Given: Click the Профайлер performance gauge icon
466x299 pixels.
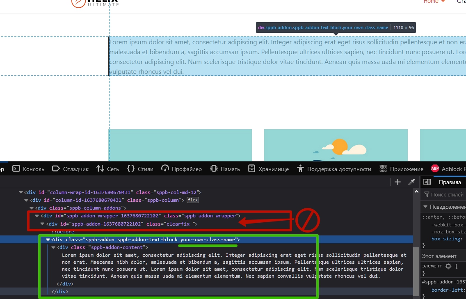Looking at the screenshot, I should pyautogui.click(x=165, y=169).
